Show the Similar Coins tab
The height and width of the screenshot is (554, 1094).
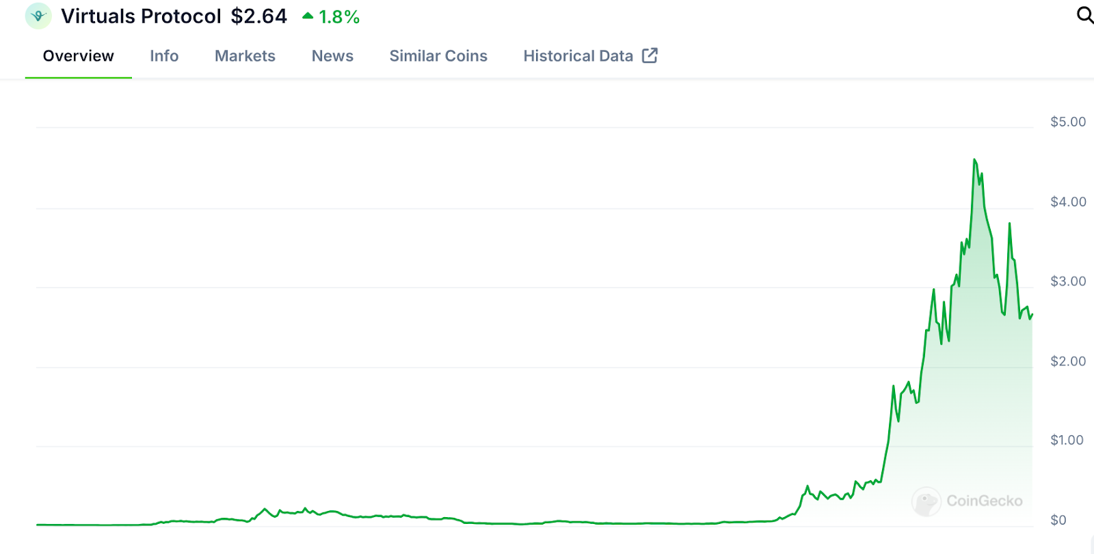tap(438, 56)
